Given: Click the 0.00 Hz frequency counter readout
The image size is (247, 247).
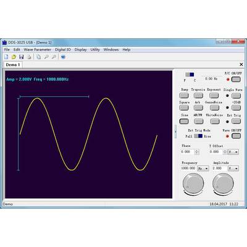Looking at the screenshot, I should click(x=211, y=78).
